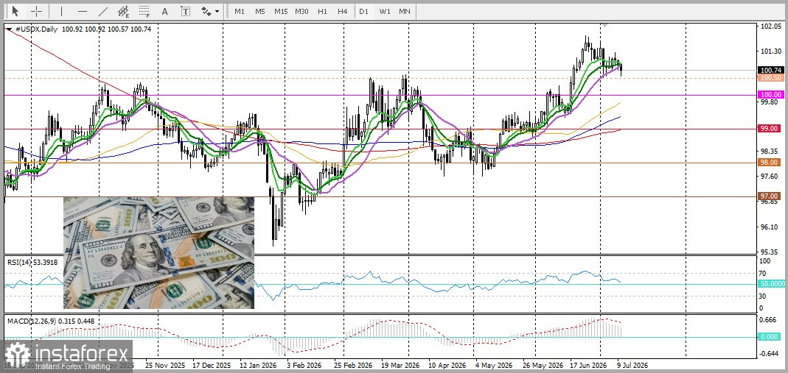Open the chart menu triangle beside #USDX
Image resolution: width=788 pixels, height=373 pixels.
9,29
